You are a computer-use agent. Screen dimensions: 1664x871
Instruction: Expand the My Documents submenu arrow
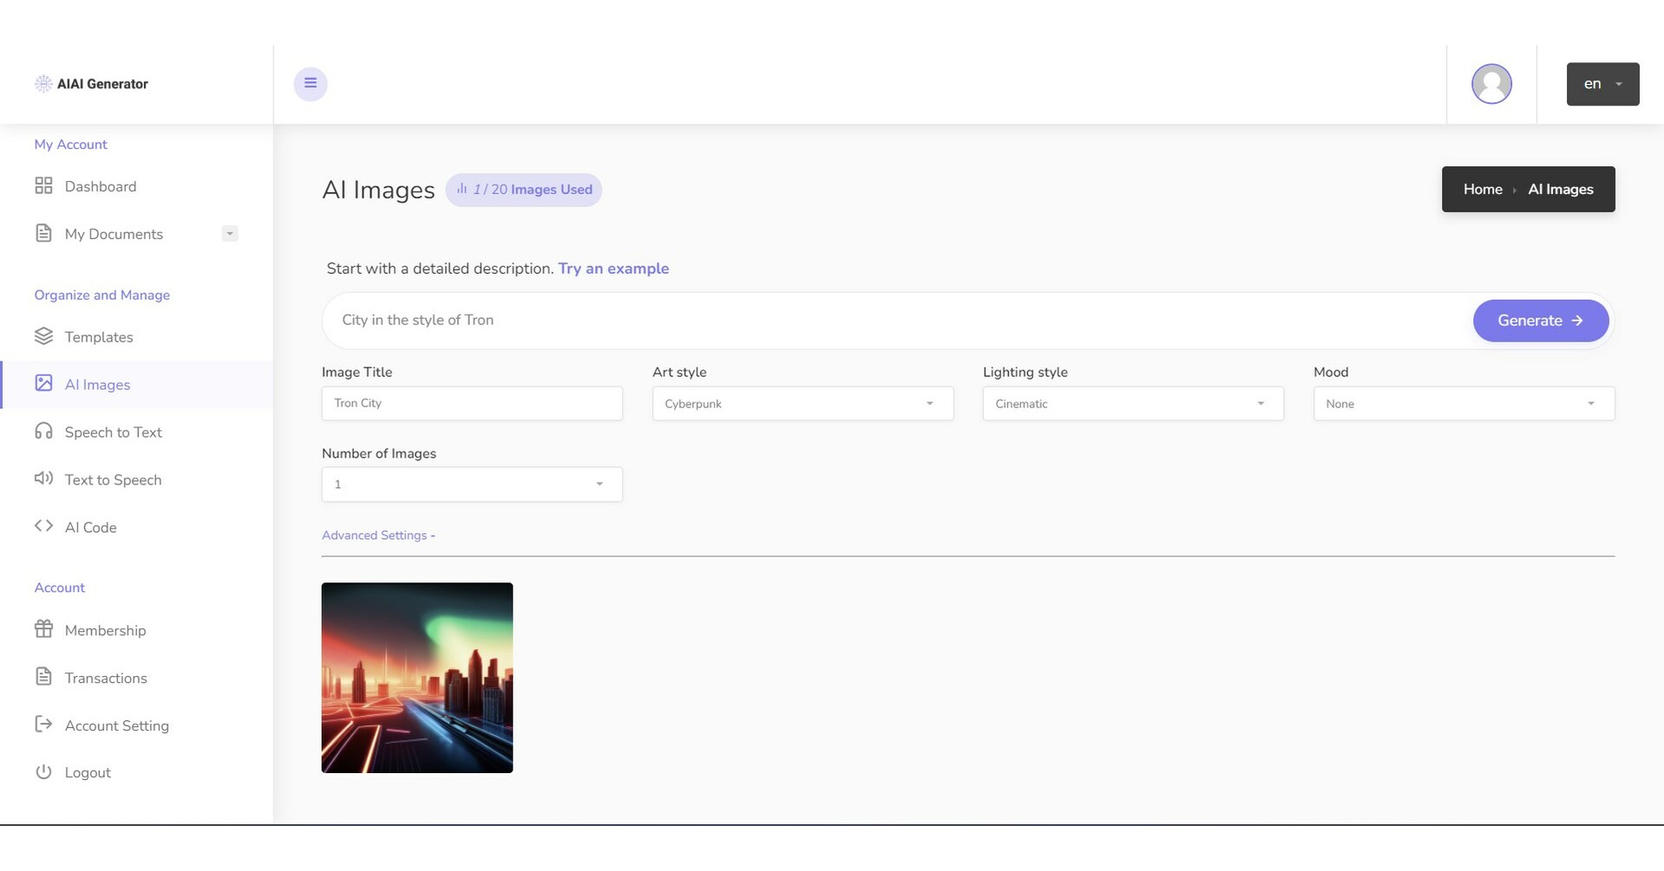(x=229, y=233)
